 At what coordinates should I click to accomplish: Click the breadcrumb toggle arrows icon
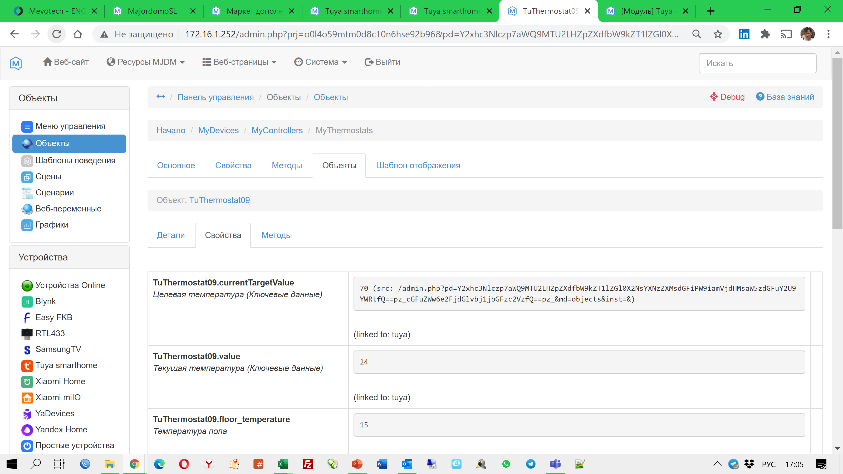click(160, 96)
